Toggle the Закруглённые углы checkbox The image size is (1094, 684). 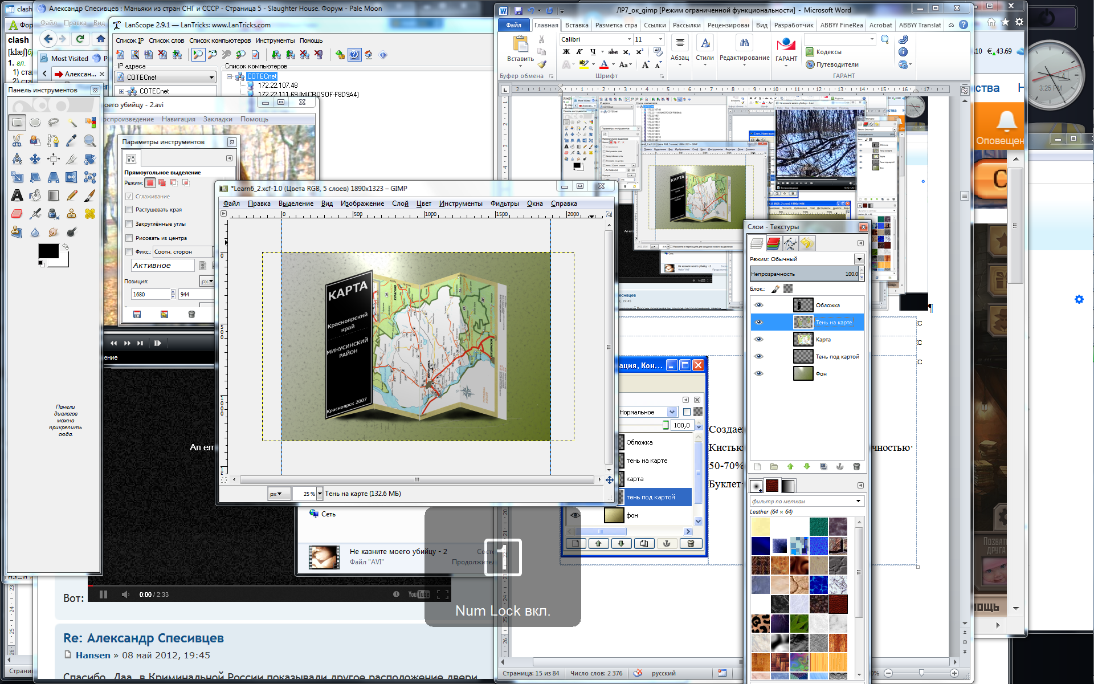[129, 224]
